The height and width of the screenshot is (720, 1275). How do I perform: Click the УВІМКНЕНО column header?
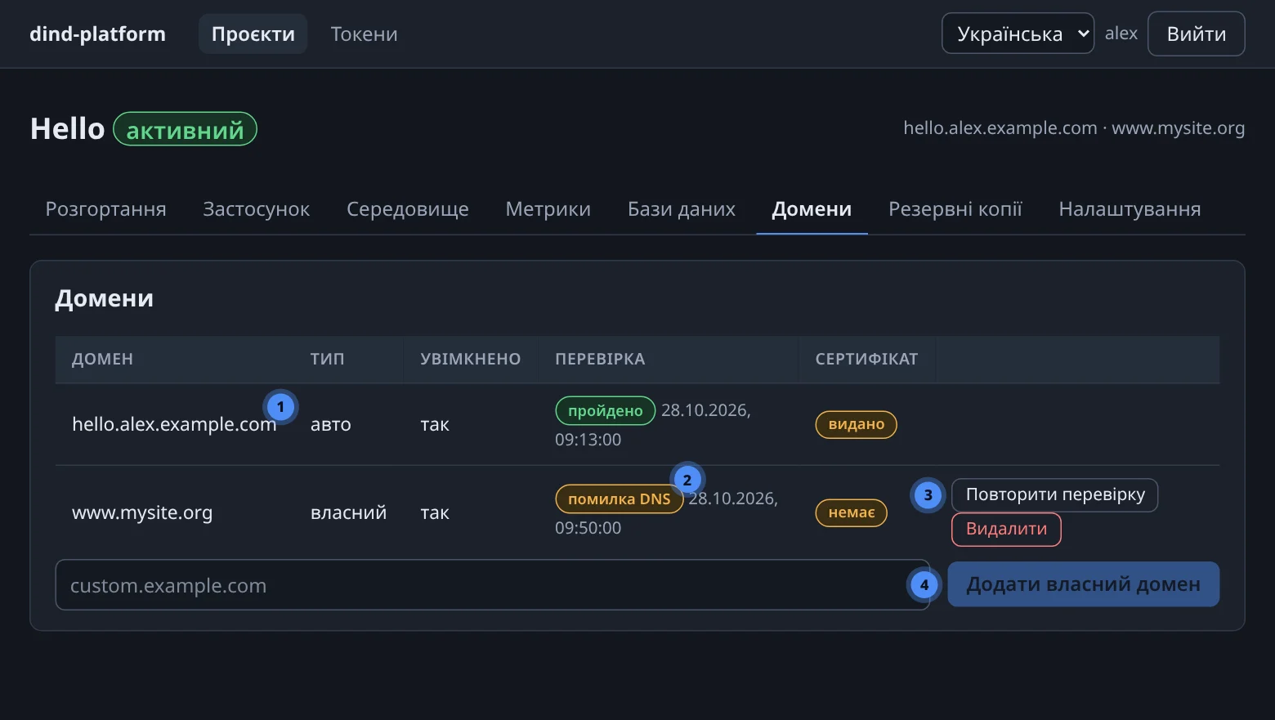pyautogui.click(x=470, y=359)
